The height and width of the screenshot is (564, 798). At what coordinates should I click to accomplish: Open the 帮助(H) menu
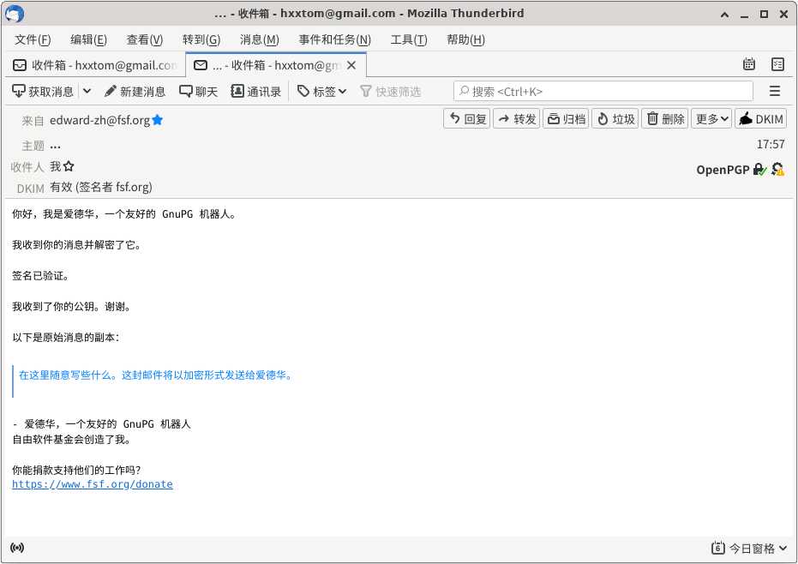tap(465, 39)
